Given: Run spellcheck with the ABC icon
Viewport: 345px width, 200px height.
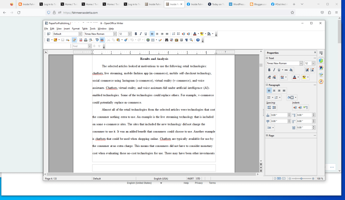Looking at the screenshot, I should coord(97,40).
